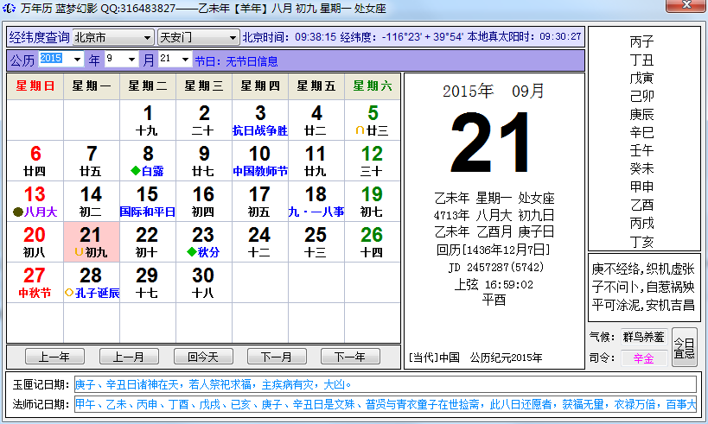Close the 万年历 window

pyautogui.click(x=685, y=9)
